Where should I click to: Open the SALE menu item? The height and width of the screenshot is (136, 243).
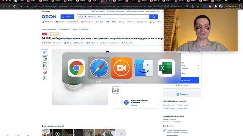click(x=114, y=22)
